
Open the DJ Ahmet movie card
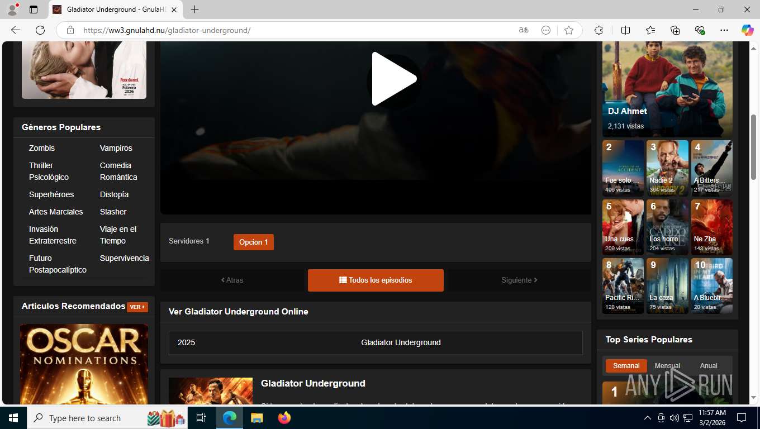667,89
